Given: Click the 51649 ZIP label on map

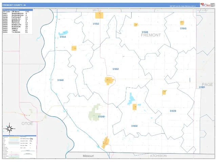Looking at the screenshot, I should (x=145, y=32).
